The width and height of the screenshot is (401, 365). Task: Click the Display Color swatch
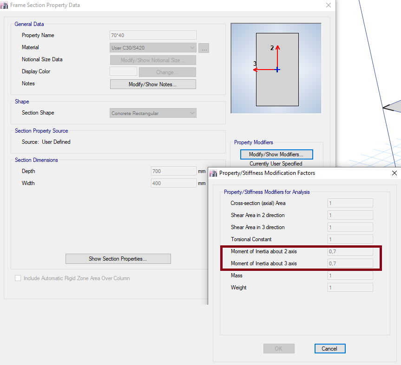[x=123, y=72]
